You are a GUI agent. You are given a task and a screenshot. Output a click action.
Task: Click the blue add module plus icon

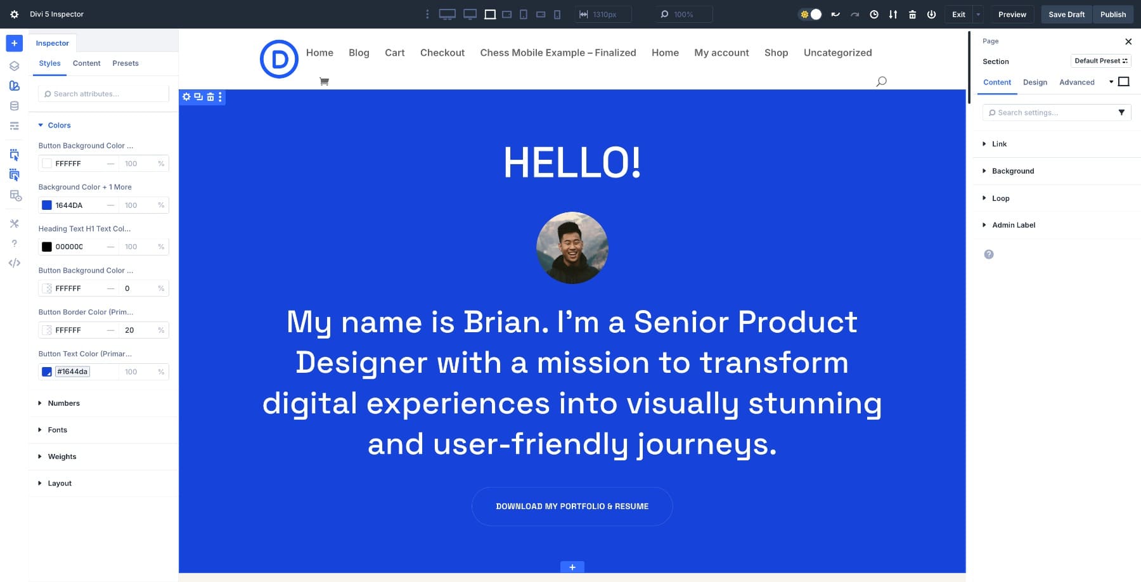[14, 43]
